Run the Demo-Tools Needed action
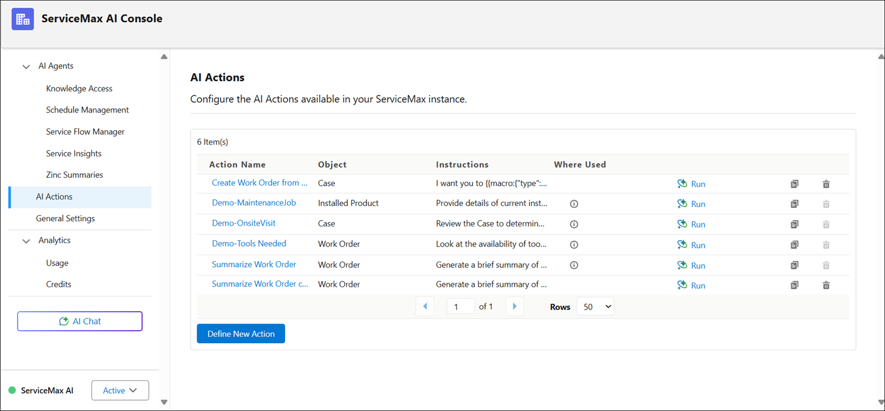Screen dimensions: 885x411 click(x=691, y=245)
